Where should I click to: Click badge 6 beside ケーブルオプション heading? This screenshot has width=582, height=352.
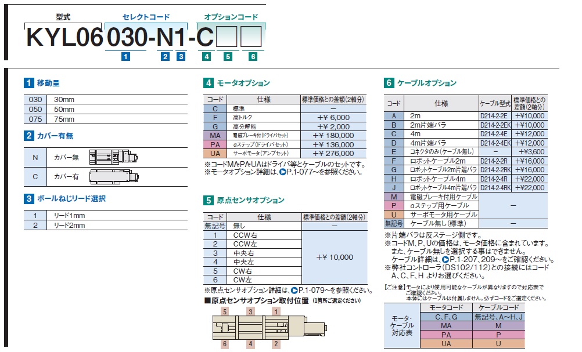(x=389, y=84)
